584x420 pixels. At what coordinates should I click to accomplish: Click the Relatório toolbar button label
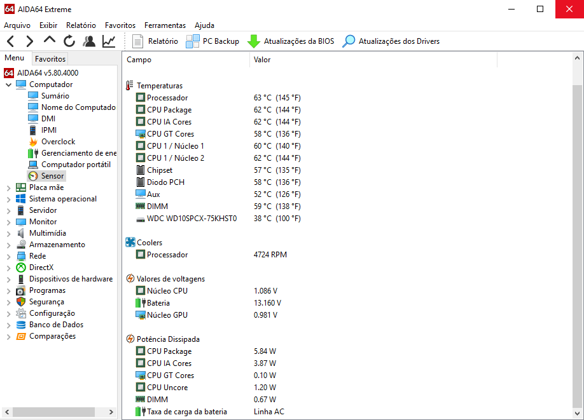click(163, 41)
